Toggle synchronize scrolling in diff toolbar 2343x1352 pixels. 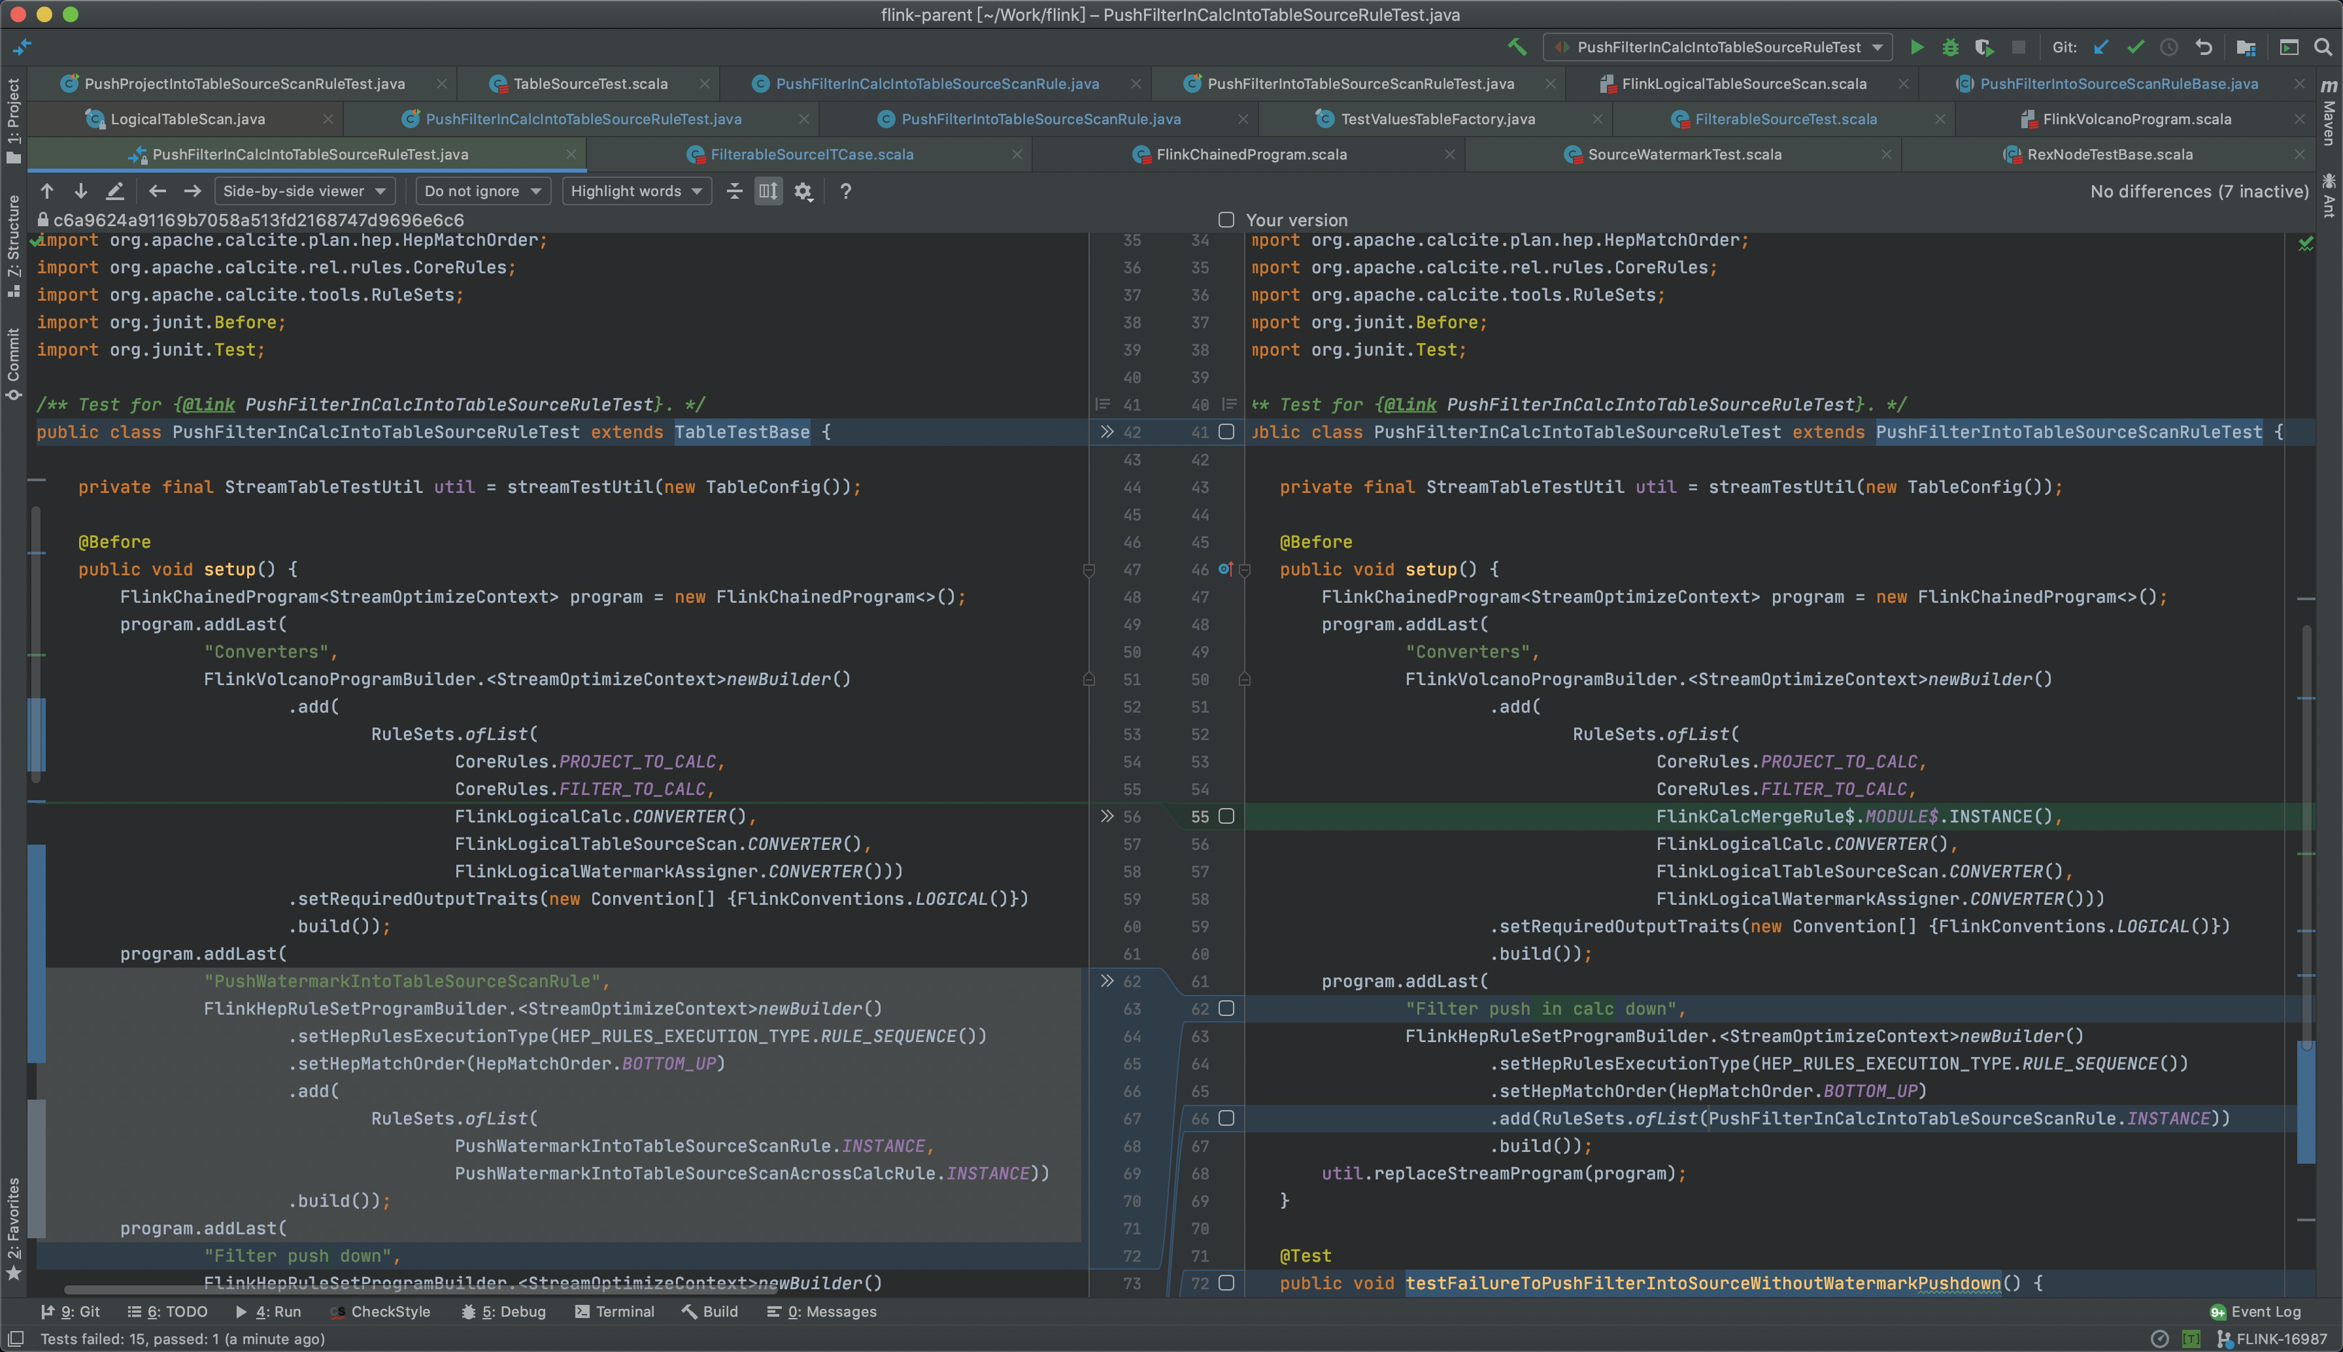tap(769, 192)
